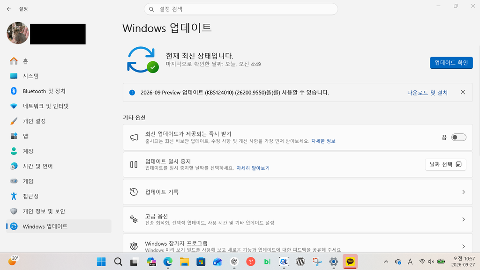Open Microsoft Store from the taskbar

(x=201, y=262)
